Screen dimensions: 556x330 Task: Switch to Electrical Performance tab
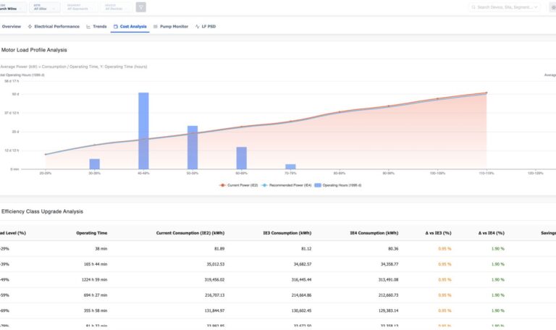[x=54, y=27]
